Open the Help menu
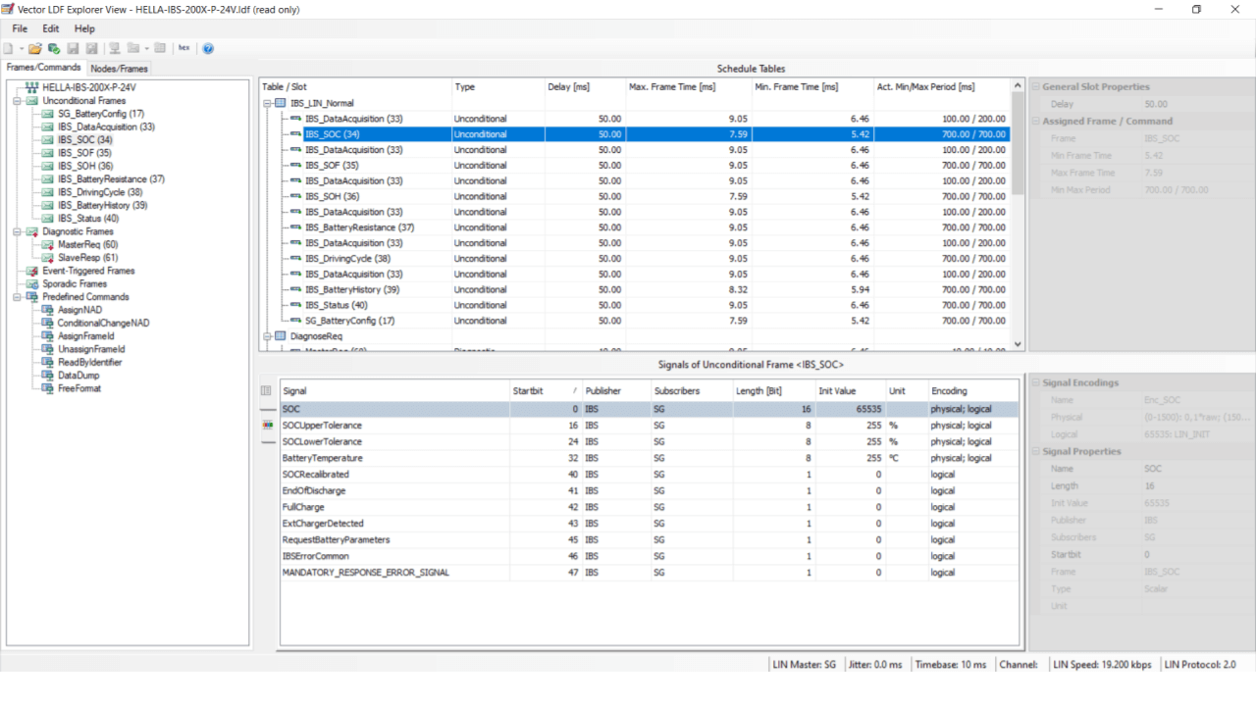This screenshot has height=706, width=1256. 84,28
